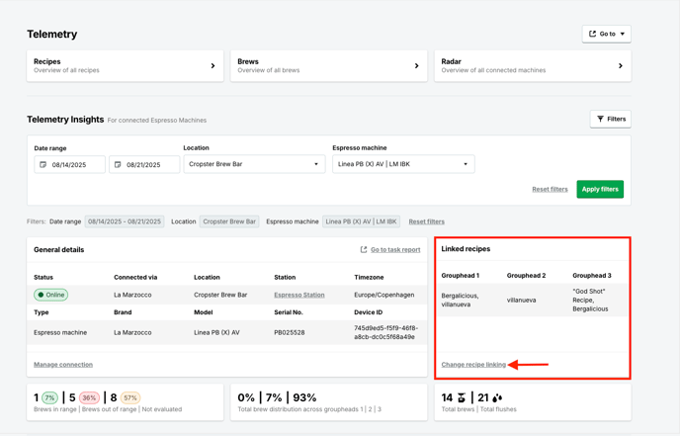The height and width of the screenshot is (436, 680).
Task: Click the date range filter chip
Action: (x=125, y=221)
